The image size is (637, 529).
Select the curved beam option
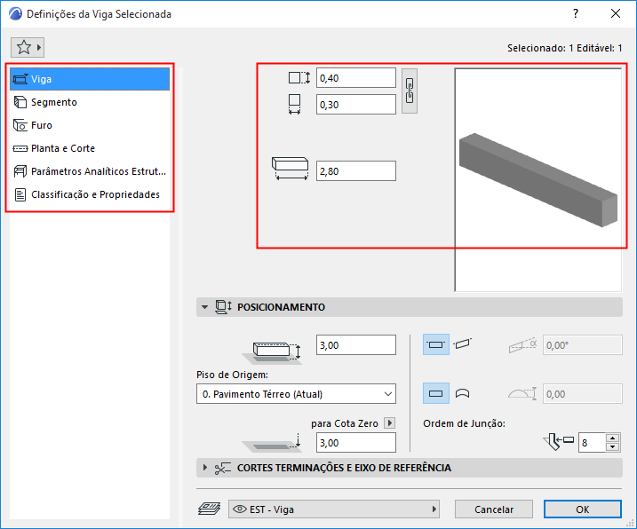(462, 393)
